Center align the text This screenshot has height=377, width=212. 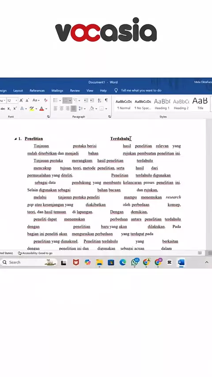pos(61,109)
